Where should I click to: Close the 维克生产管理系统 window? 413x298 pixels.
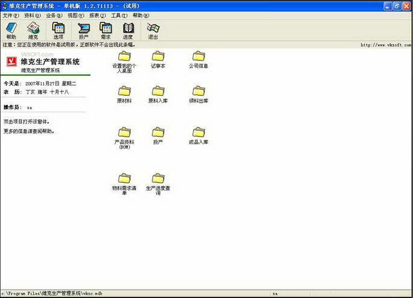(406, 6)
